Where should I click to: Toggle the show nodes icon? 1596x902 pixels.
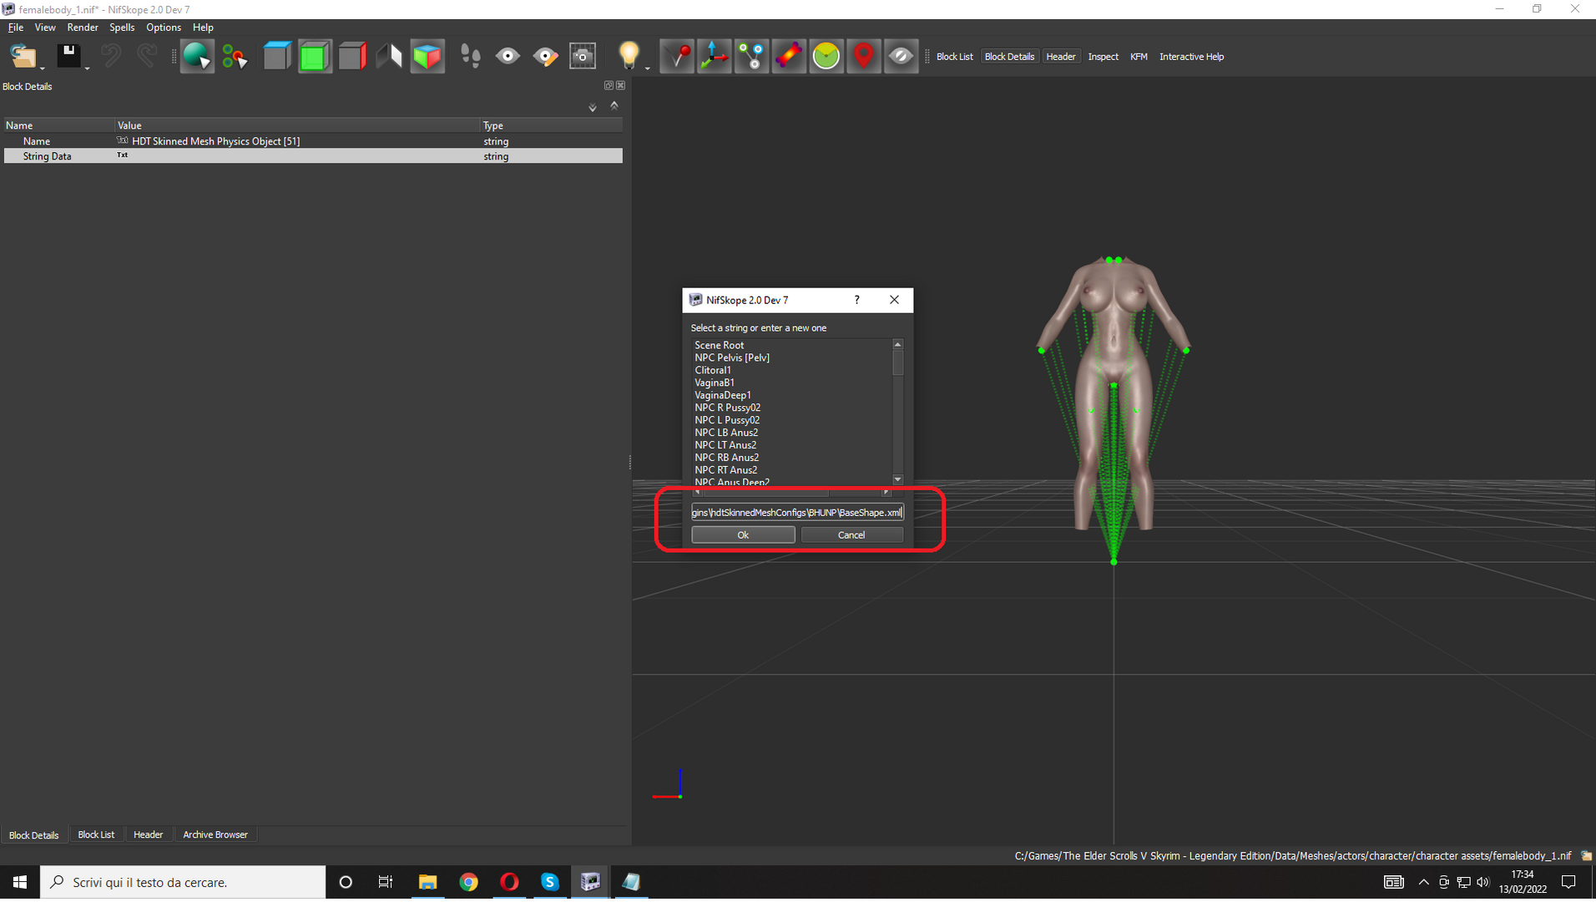coord(751,56)
